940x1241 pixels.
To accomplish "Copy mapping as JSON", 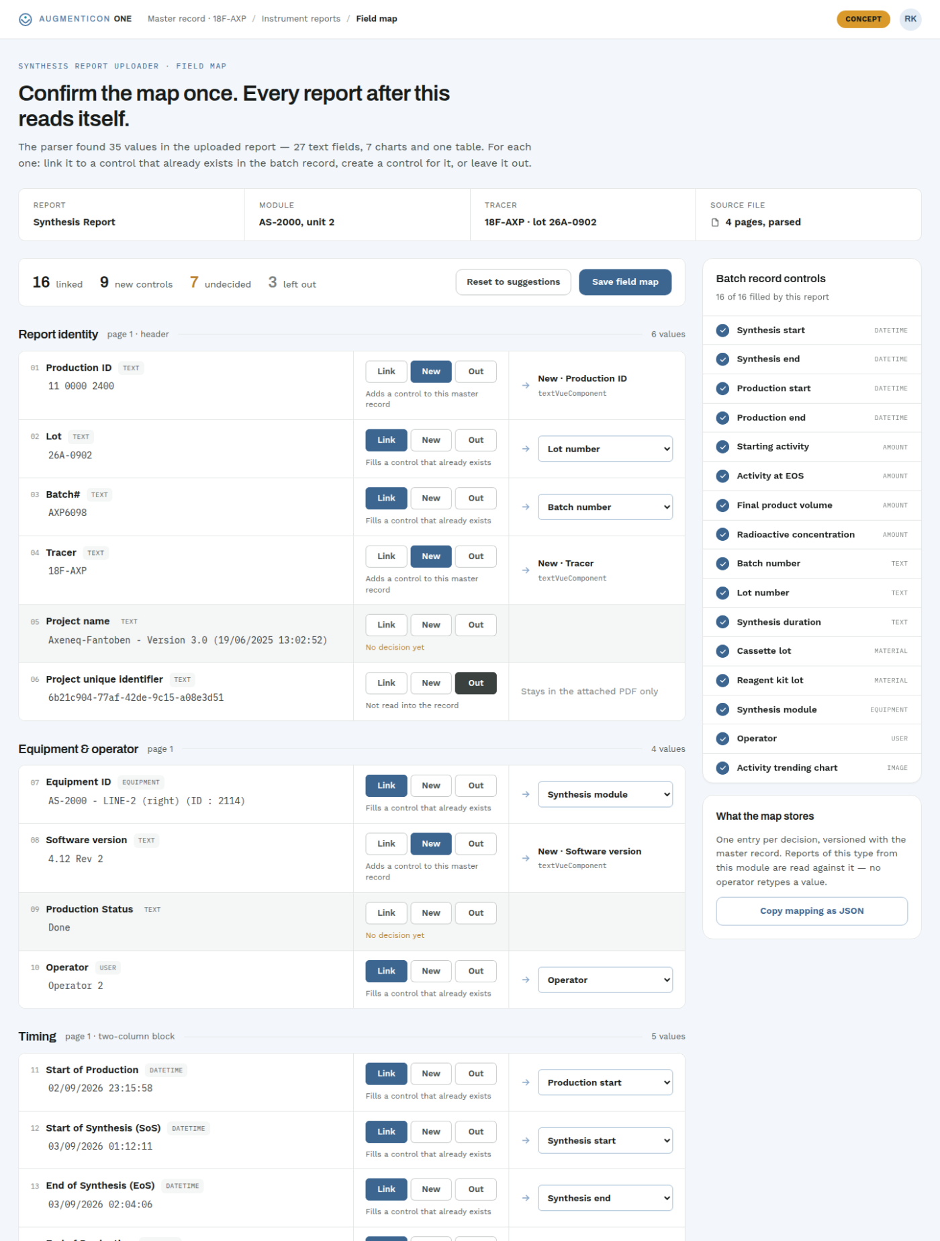I will pos(812,911).
